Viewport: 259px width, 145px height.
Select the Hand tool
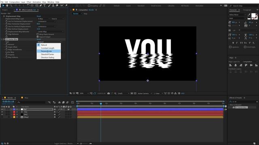click(7, 6)
